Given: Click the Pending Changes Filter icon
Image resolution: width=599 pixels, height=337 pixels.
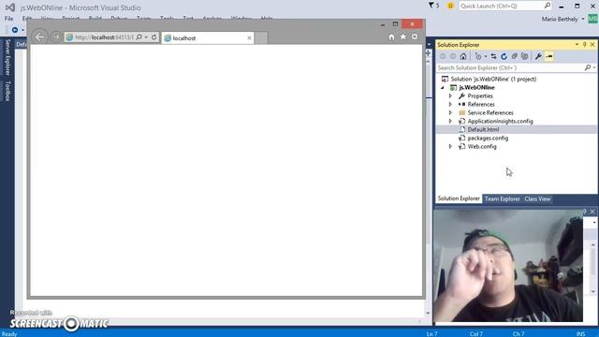Looking at the screenshot, I should tap(478, 56).
